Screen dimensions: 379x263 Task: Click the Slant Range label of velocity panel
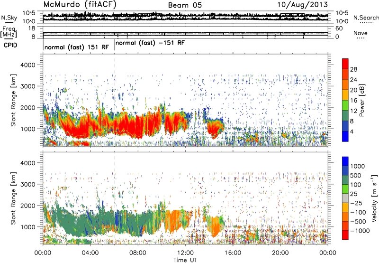click(x=13, y=198)
